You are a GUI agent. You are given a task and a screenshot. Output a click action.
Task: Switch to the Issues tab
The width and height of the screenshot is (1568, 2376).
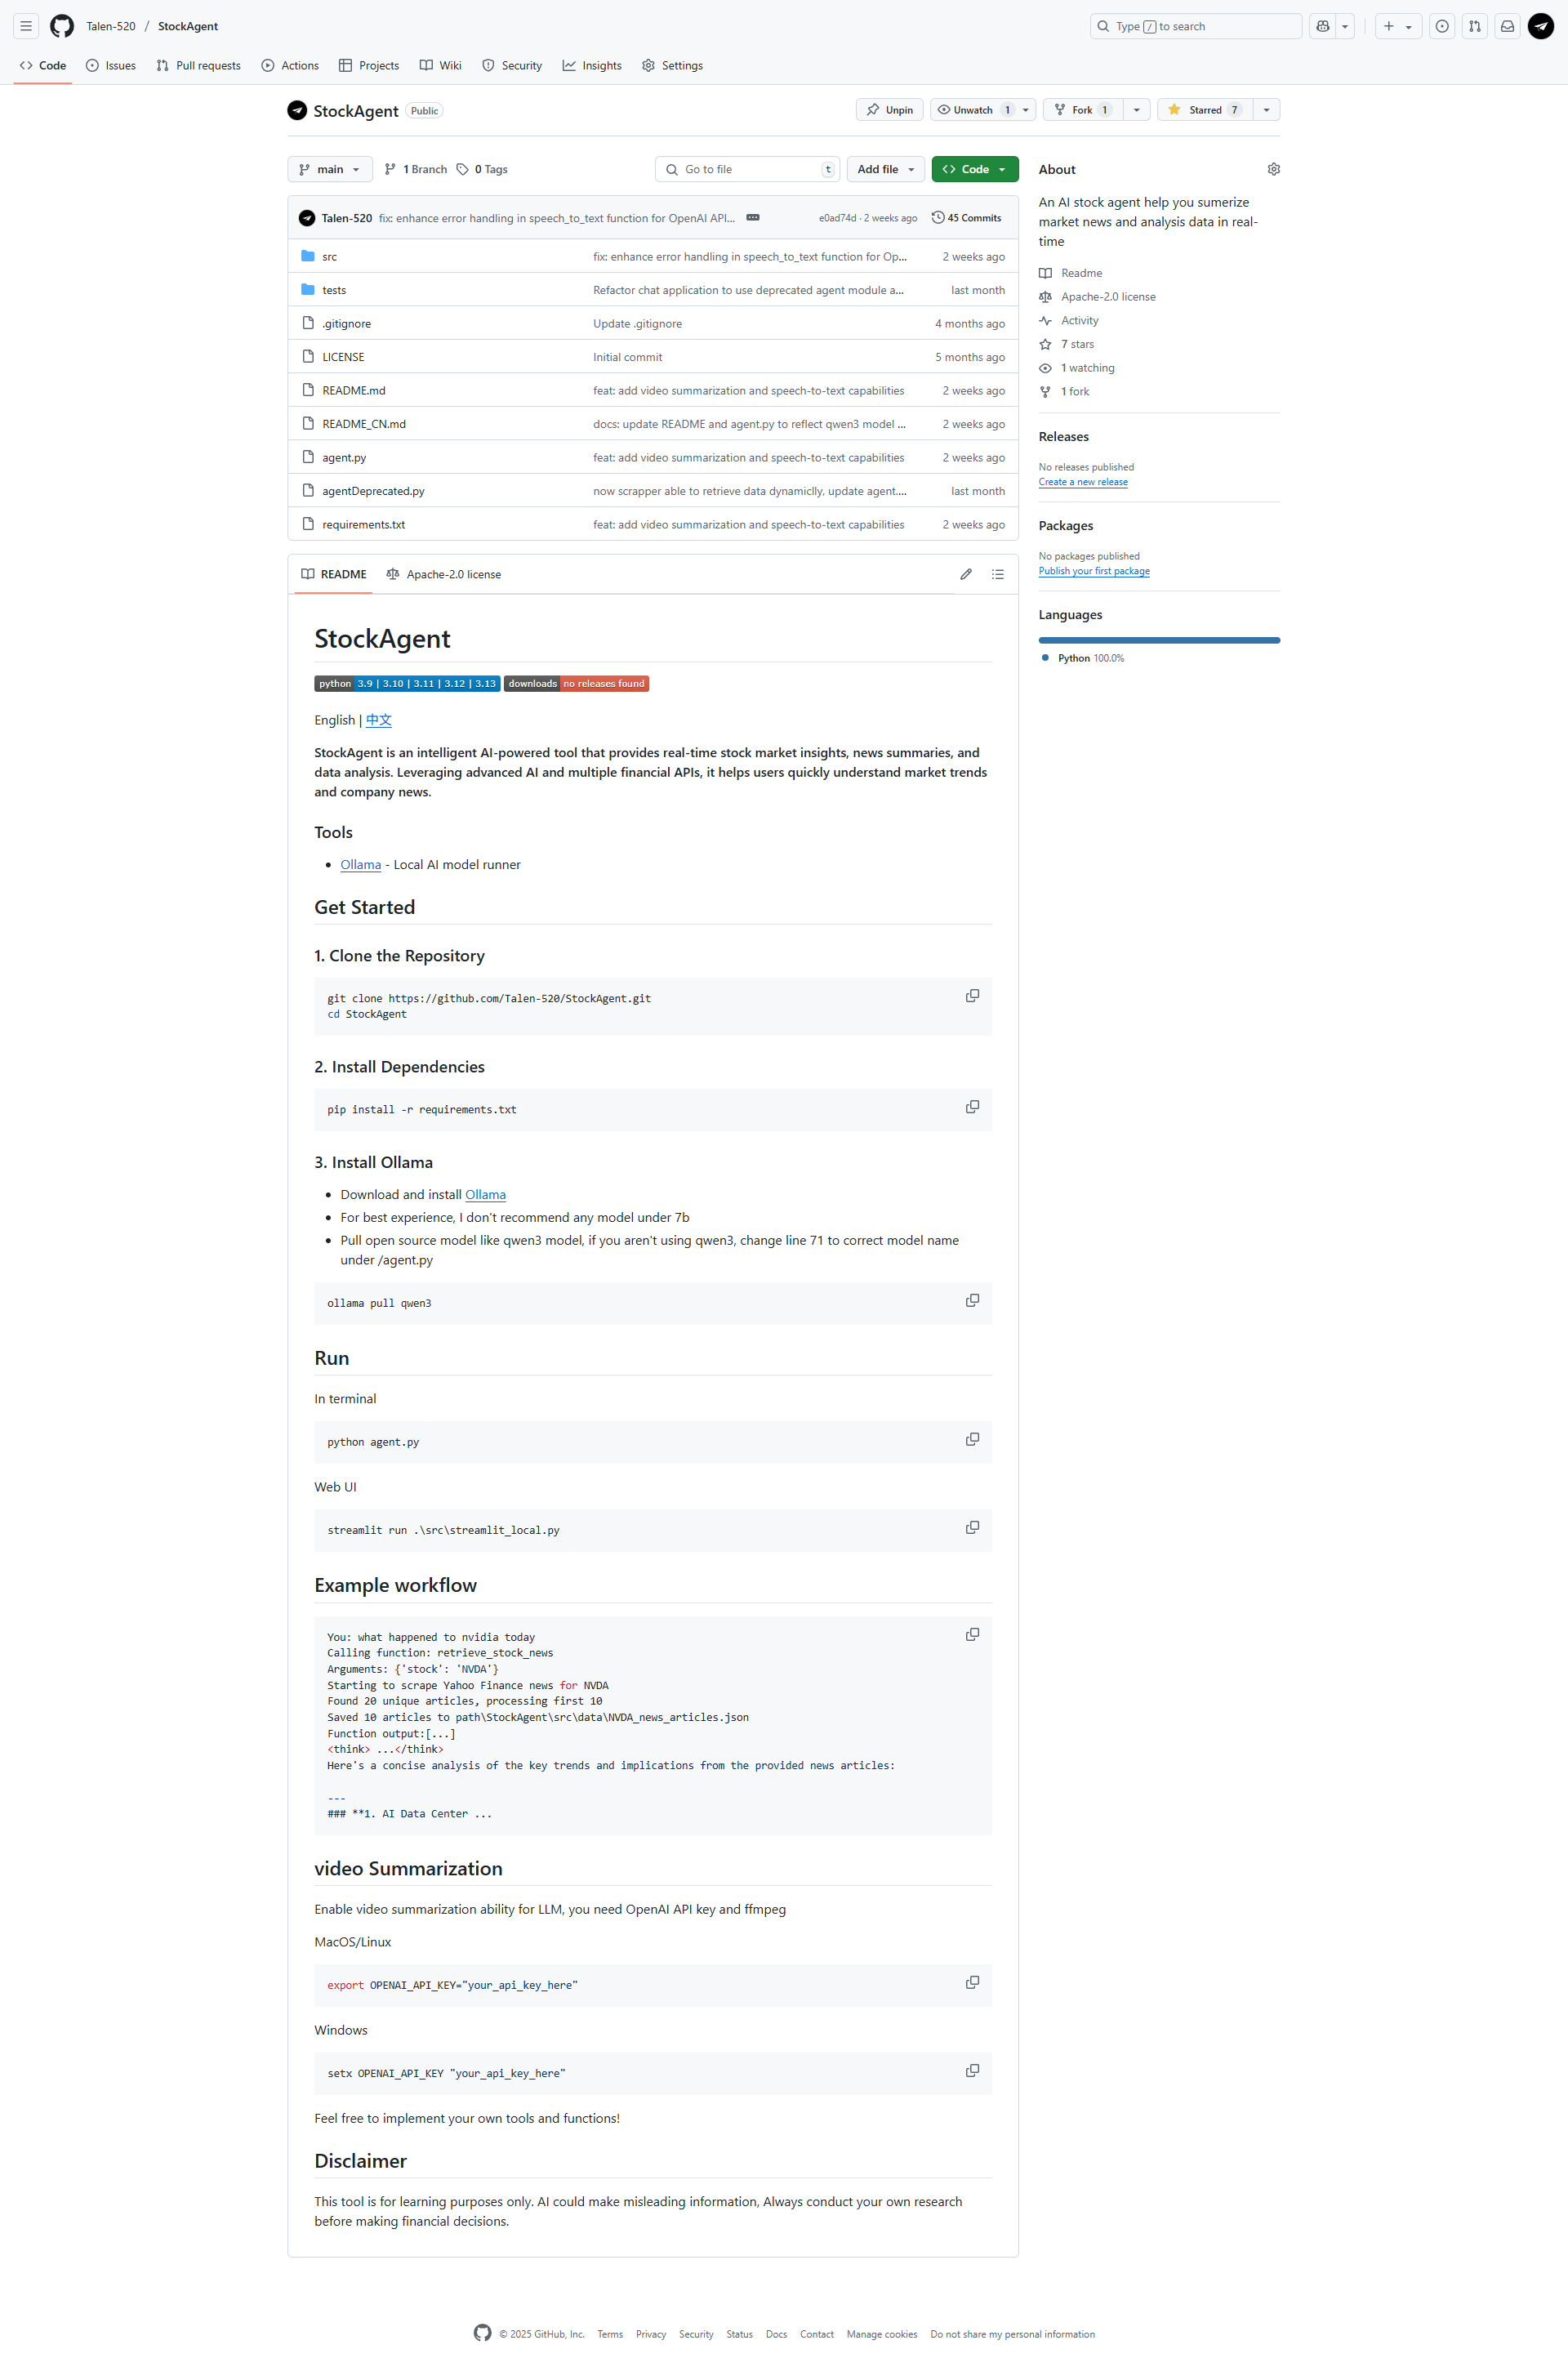tap(111, 65)
